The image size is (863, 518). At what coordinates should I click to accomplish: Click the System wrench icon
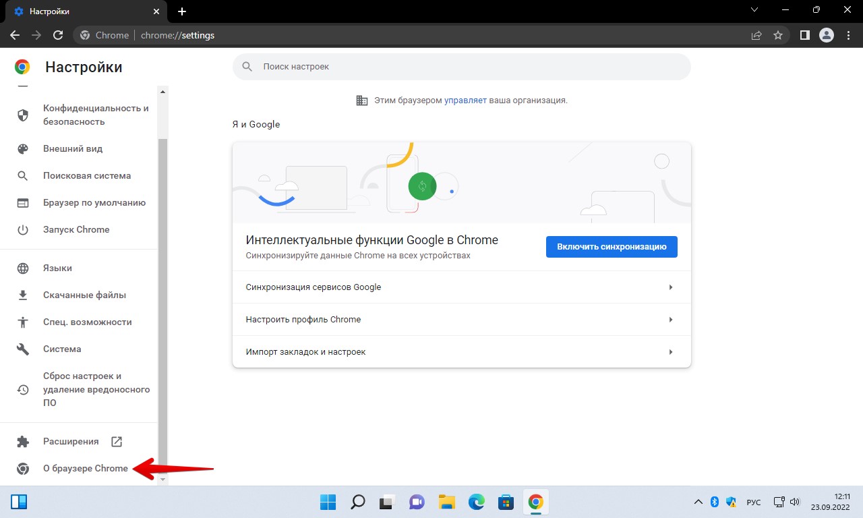[23, 349]
